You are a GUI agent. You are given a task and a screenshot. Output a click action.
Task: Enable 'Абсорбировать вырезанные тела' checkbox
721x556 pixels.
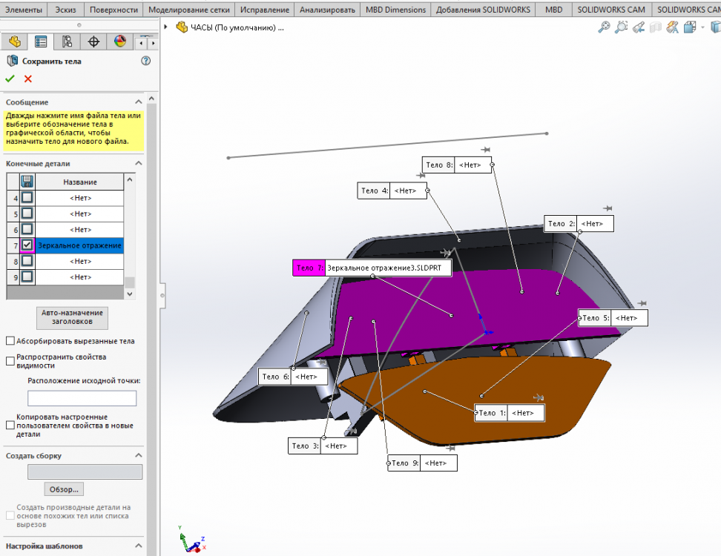coord(10,341)
